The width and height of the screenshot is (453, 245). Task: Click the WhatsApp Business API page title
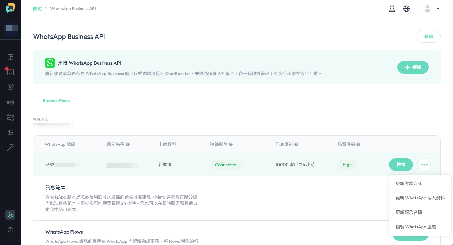69,37
